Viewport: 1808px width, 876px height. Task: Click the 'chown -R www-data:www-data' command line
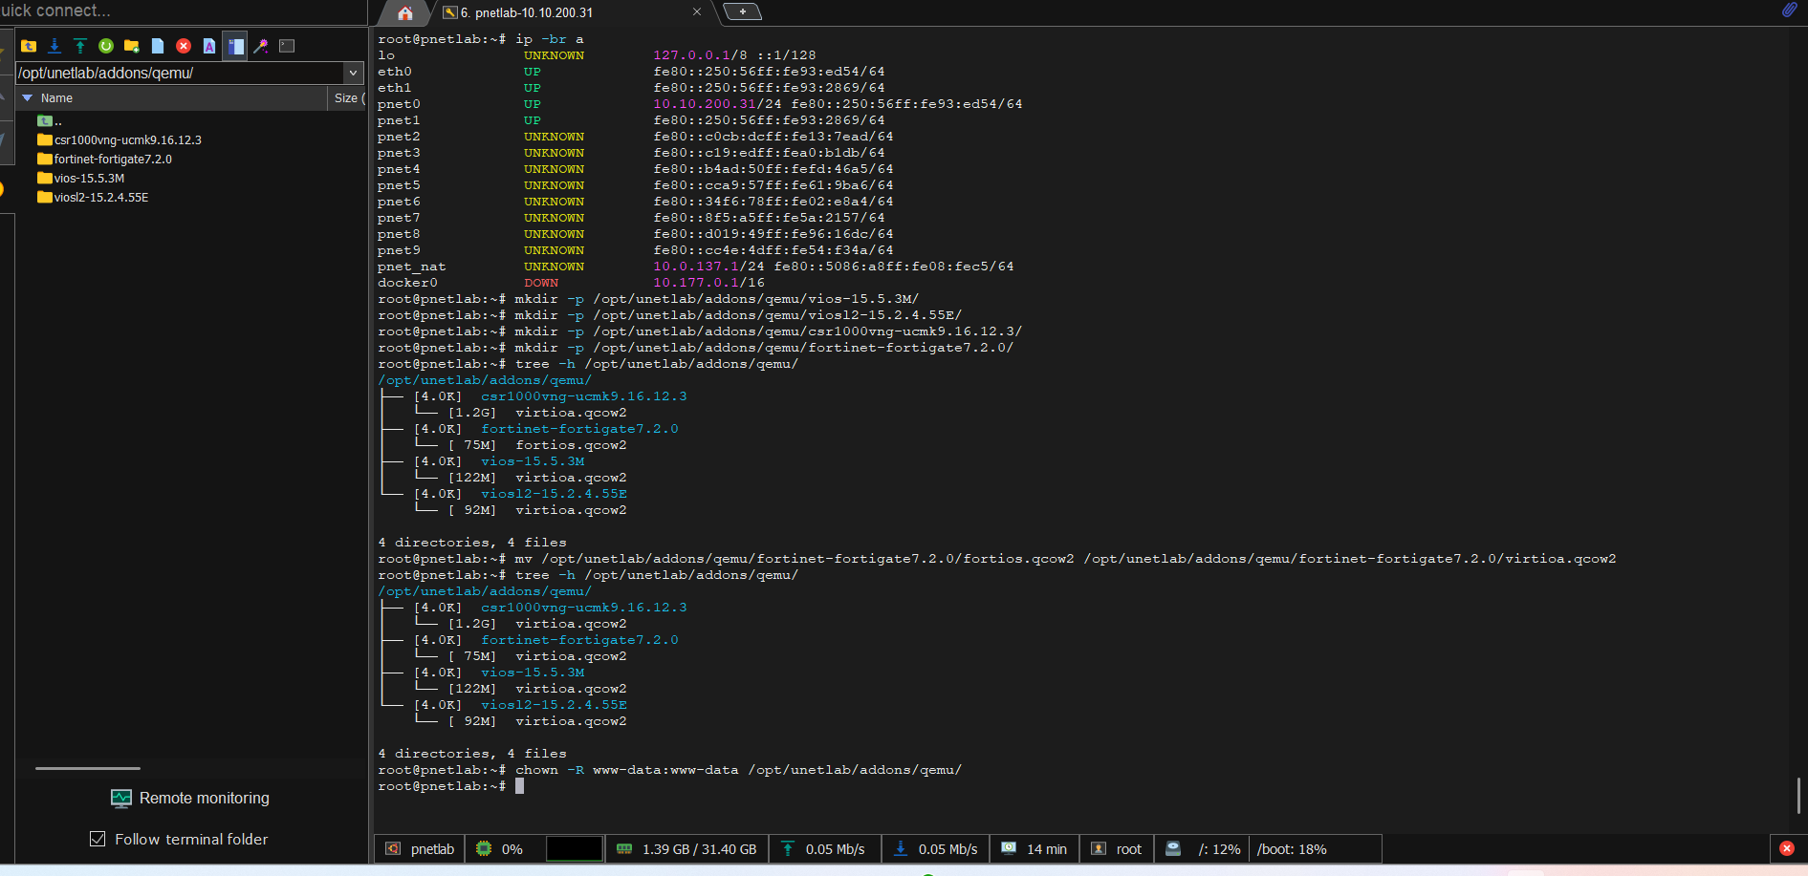(669, 770)
